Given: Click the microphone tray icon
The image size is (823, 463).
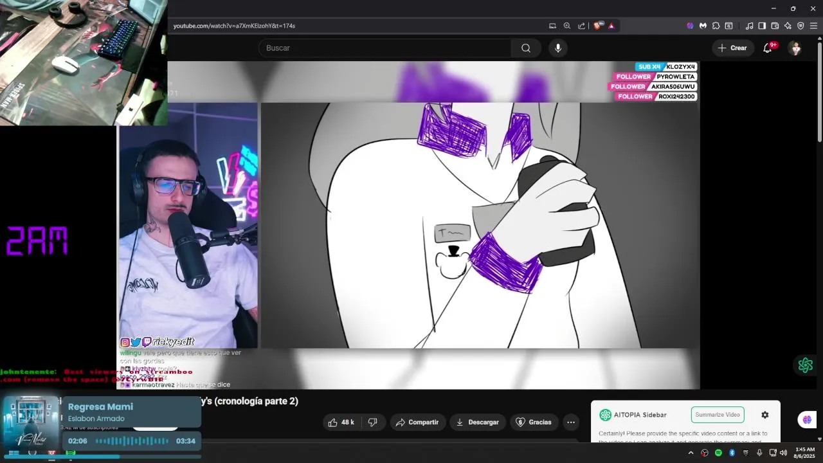Looking at the screenshot, I should (759, 453).
